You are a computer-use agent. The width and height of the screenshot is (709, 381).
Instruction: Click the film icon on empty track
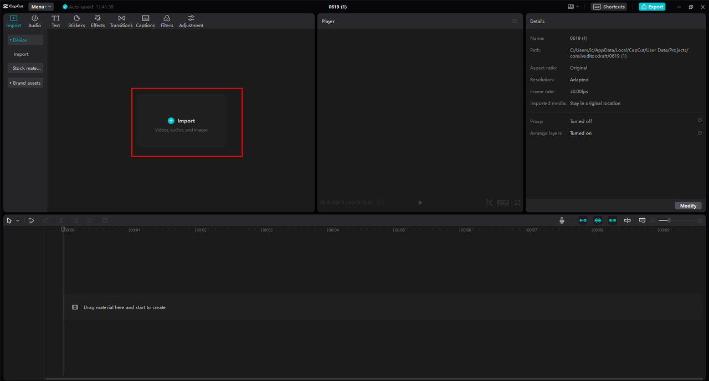[x=75, y=307]
